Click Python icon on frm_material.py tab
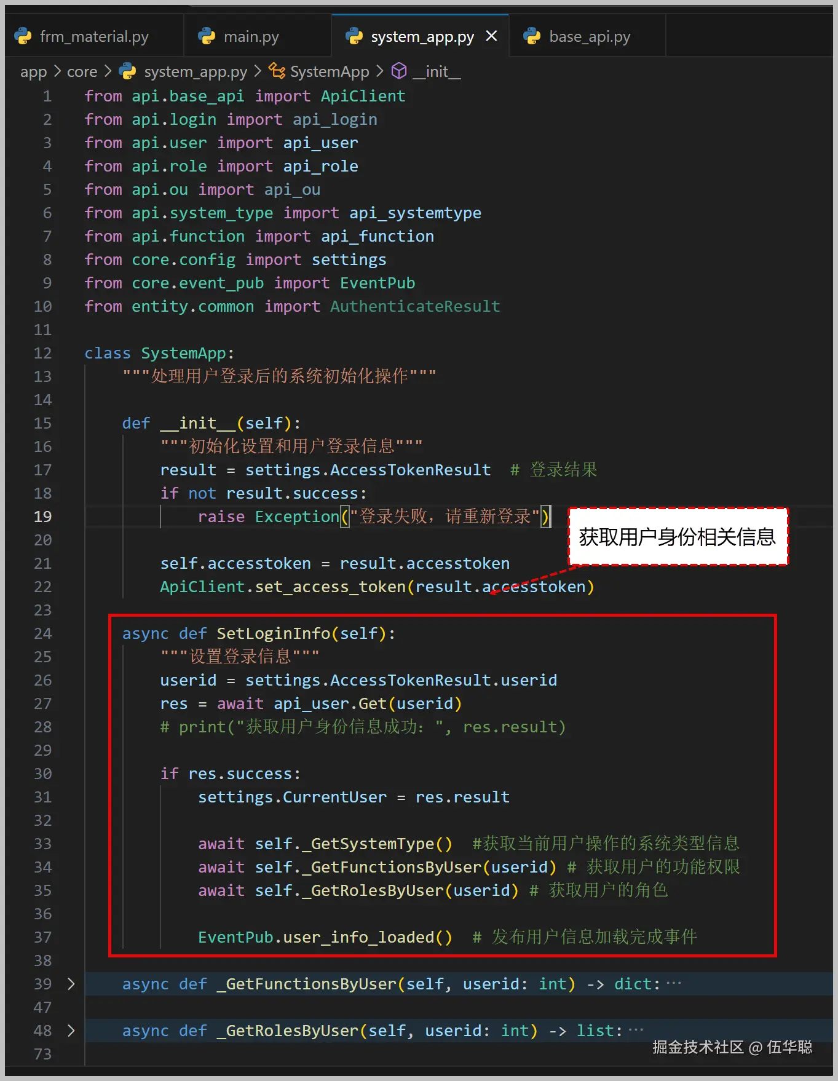 pyautogui.click(x=23, y=36)
